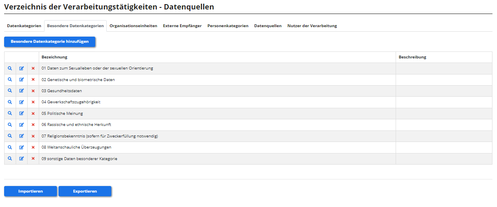Edit the 02 Genetische und biometrische Daten entry
The image size is (497, 207).
point(21,80)
